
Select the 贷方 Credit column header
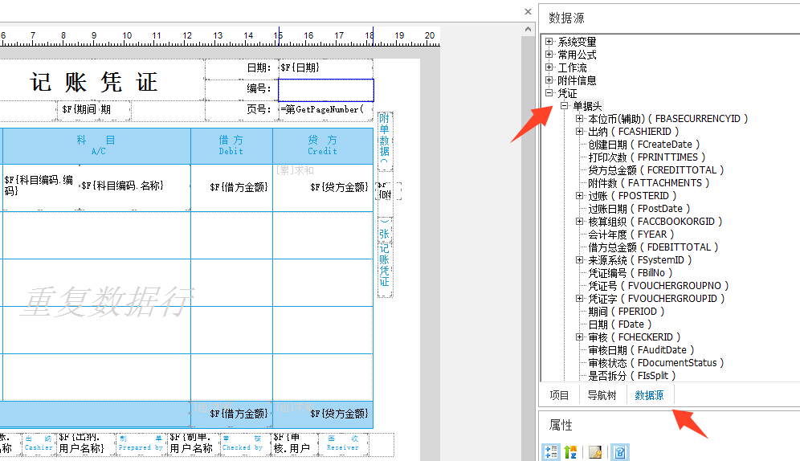point(322,145)
